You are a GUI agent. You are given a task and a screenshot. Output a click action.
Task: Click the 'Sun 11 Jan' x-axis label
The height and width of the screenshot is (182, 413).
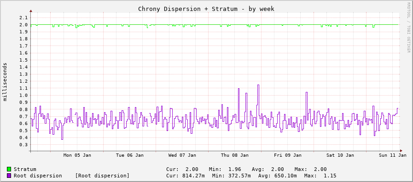click(x=393, y=155)
